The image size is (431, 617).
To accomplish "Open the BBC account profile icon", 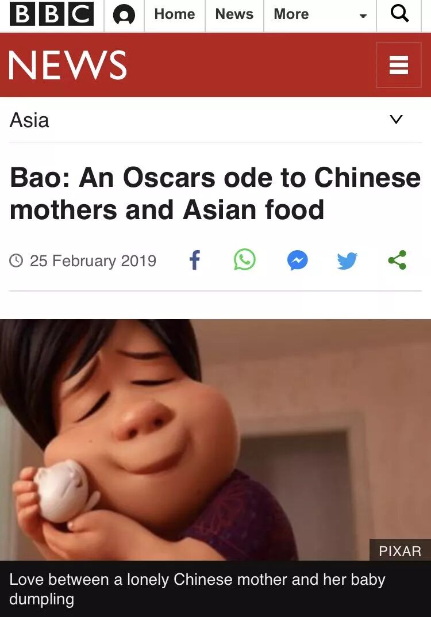I will point(124,16).
